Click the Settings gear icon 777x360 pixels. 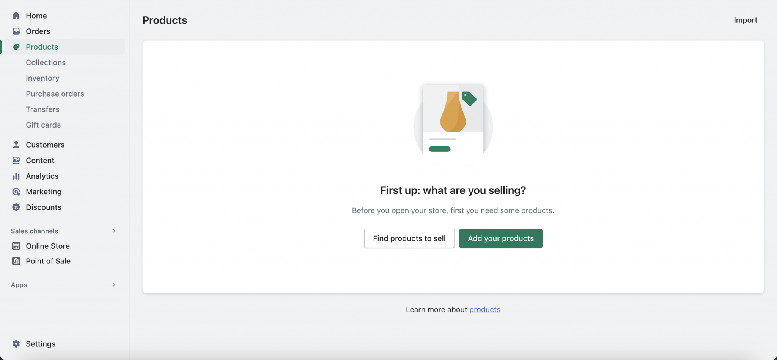(16, 344)
